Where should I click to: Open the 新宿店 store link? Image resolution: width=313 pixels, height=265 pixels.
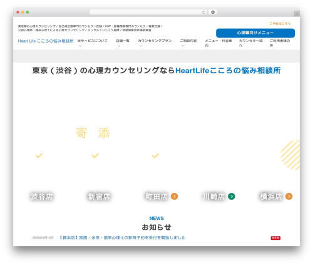[x=99, y=196]
